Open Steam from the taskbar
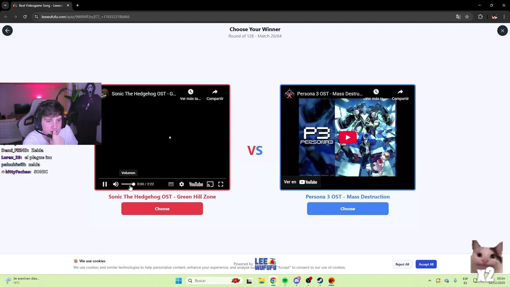Image resolution: width=510 pixels, height=287 pixels. click(x=320, y=281)
